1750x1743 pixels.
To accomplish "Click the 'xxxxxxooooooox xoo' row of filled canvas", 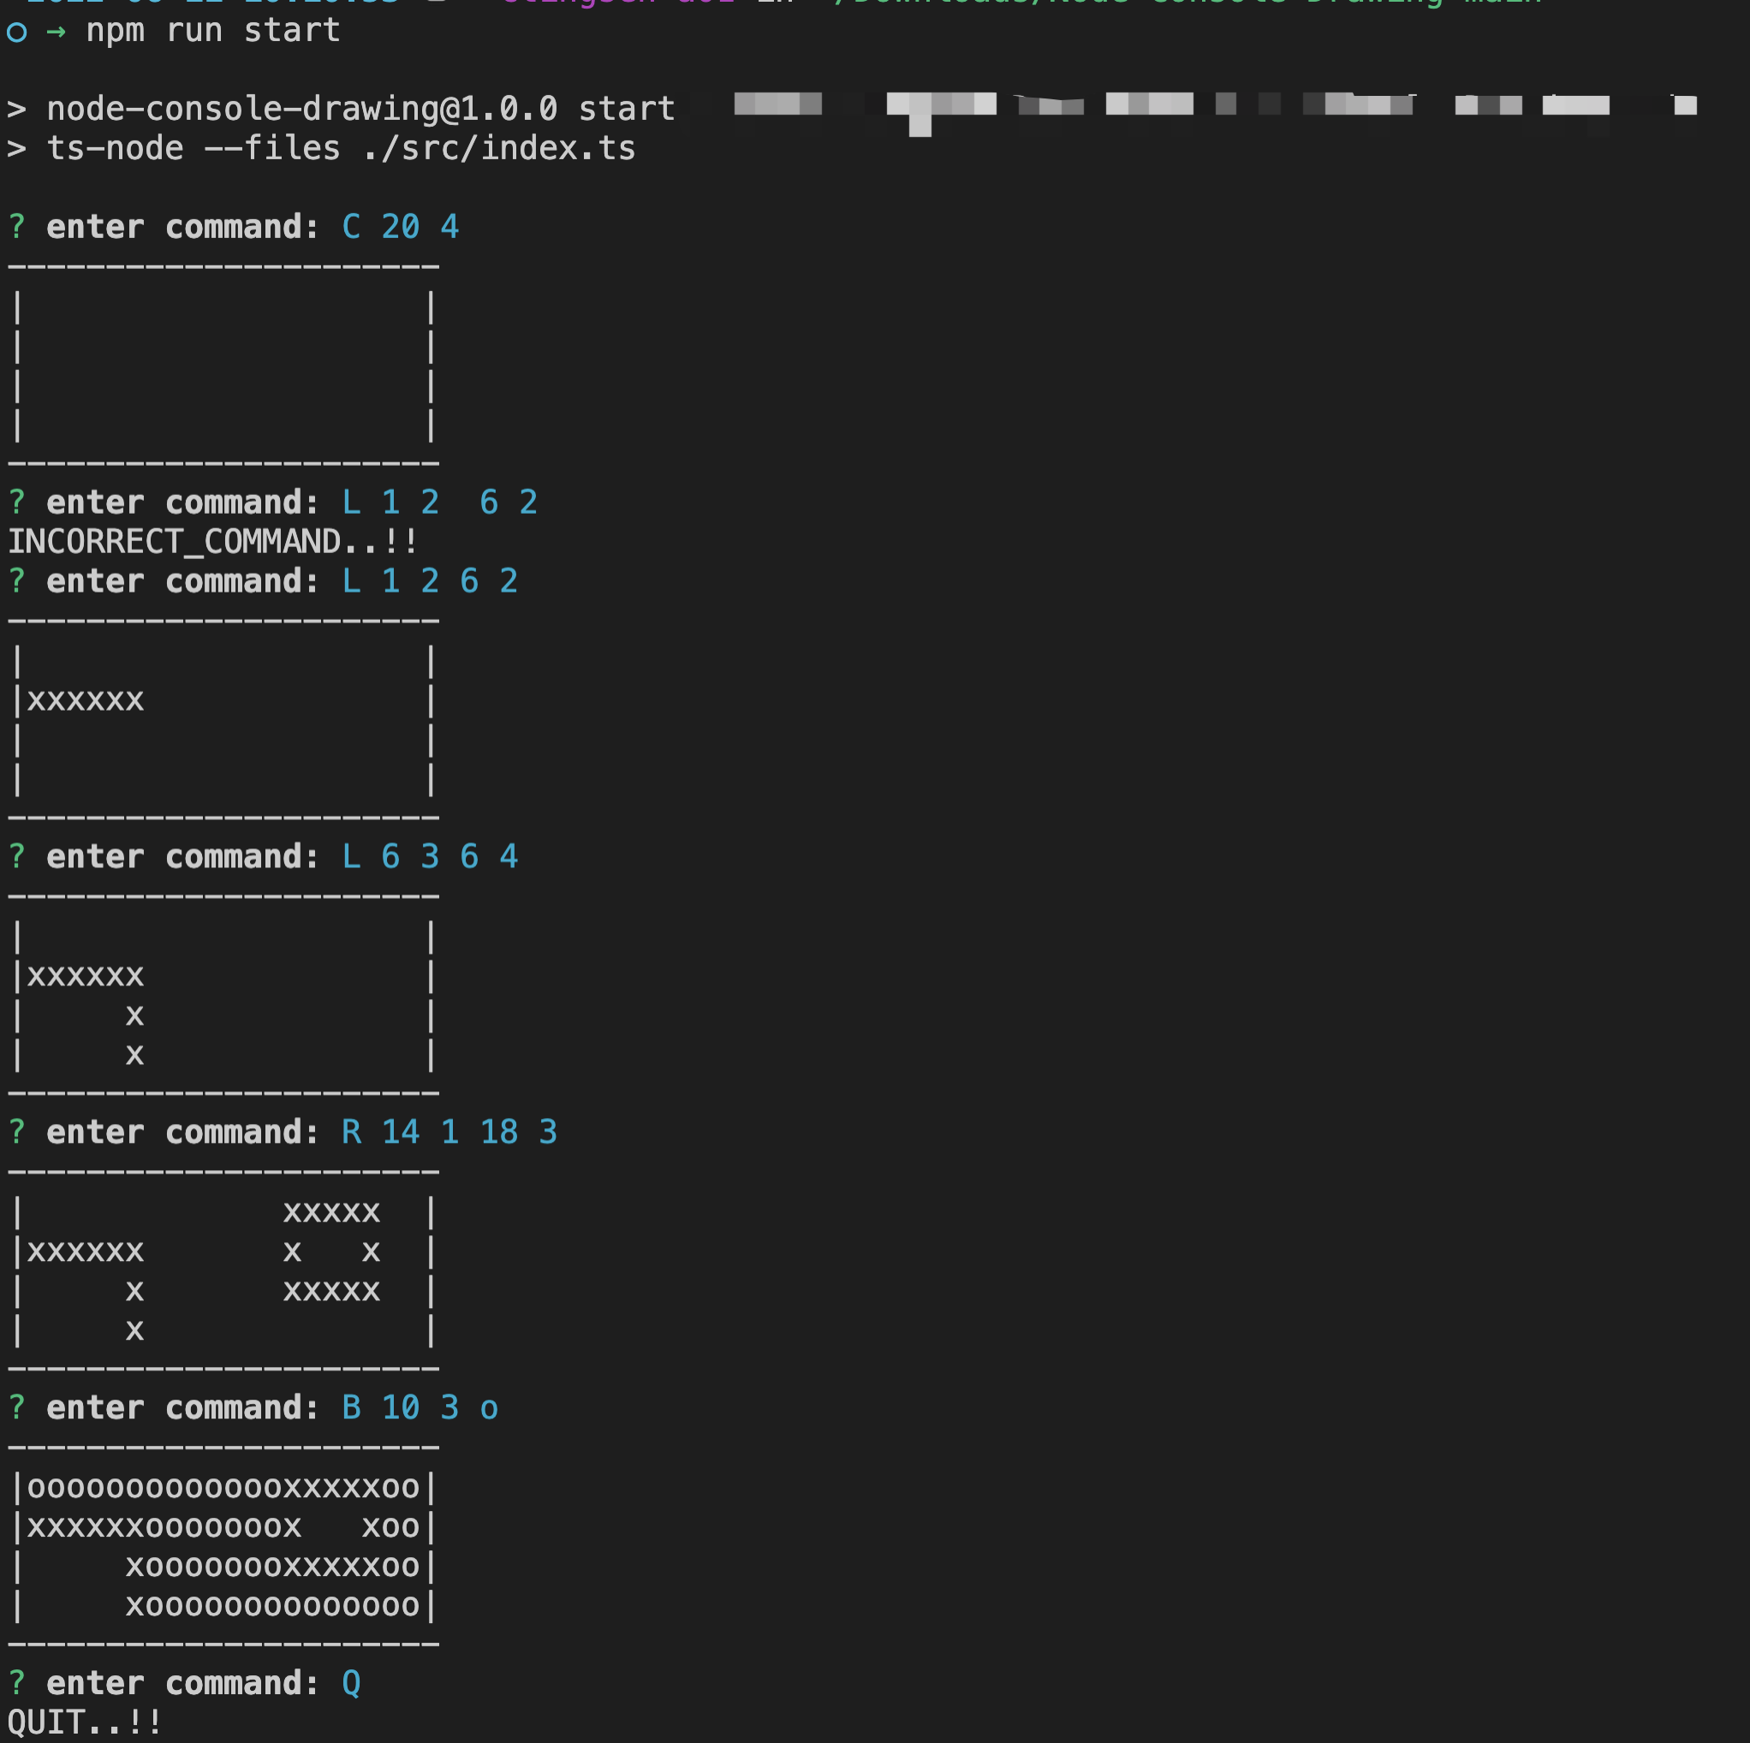I will coord(223,1526).
